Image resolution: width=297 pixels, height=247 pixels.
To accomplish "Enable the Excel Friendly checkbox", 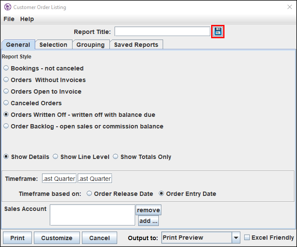I will point(247,237).
